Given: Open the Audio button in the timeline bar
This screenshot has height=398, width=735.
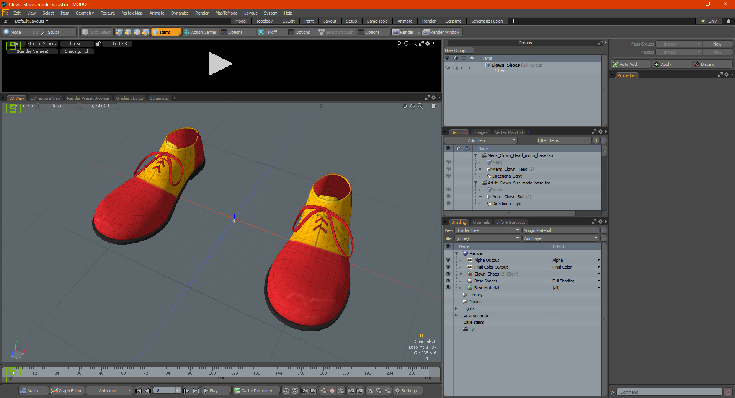Looking at the screenshot, I should 33,391.
